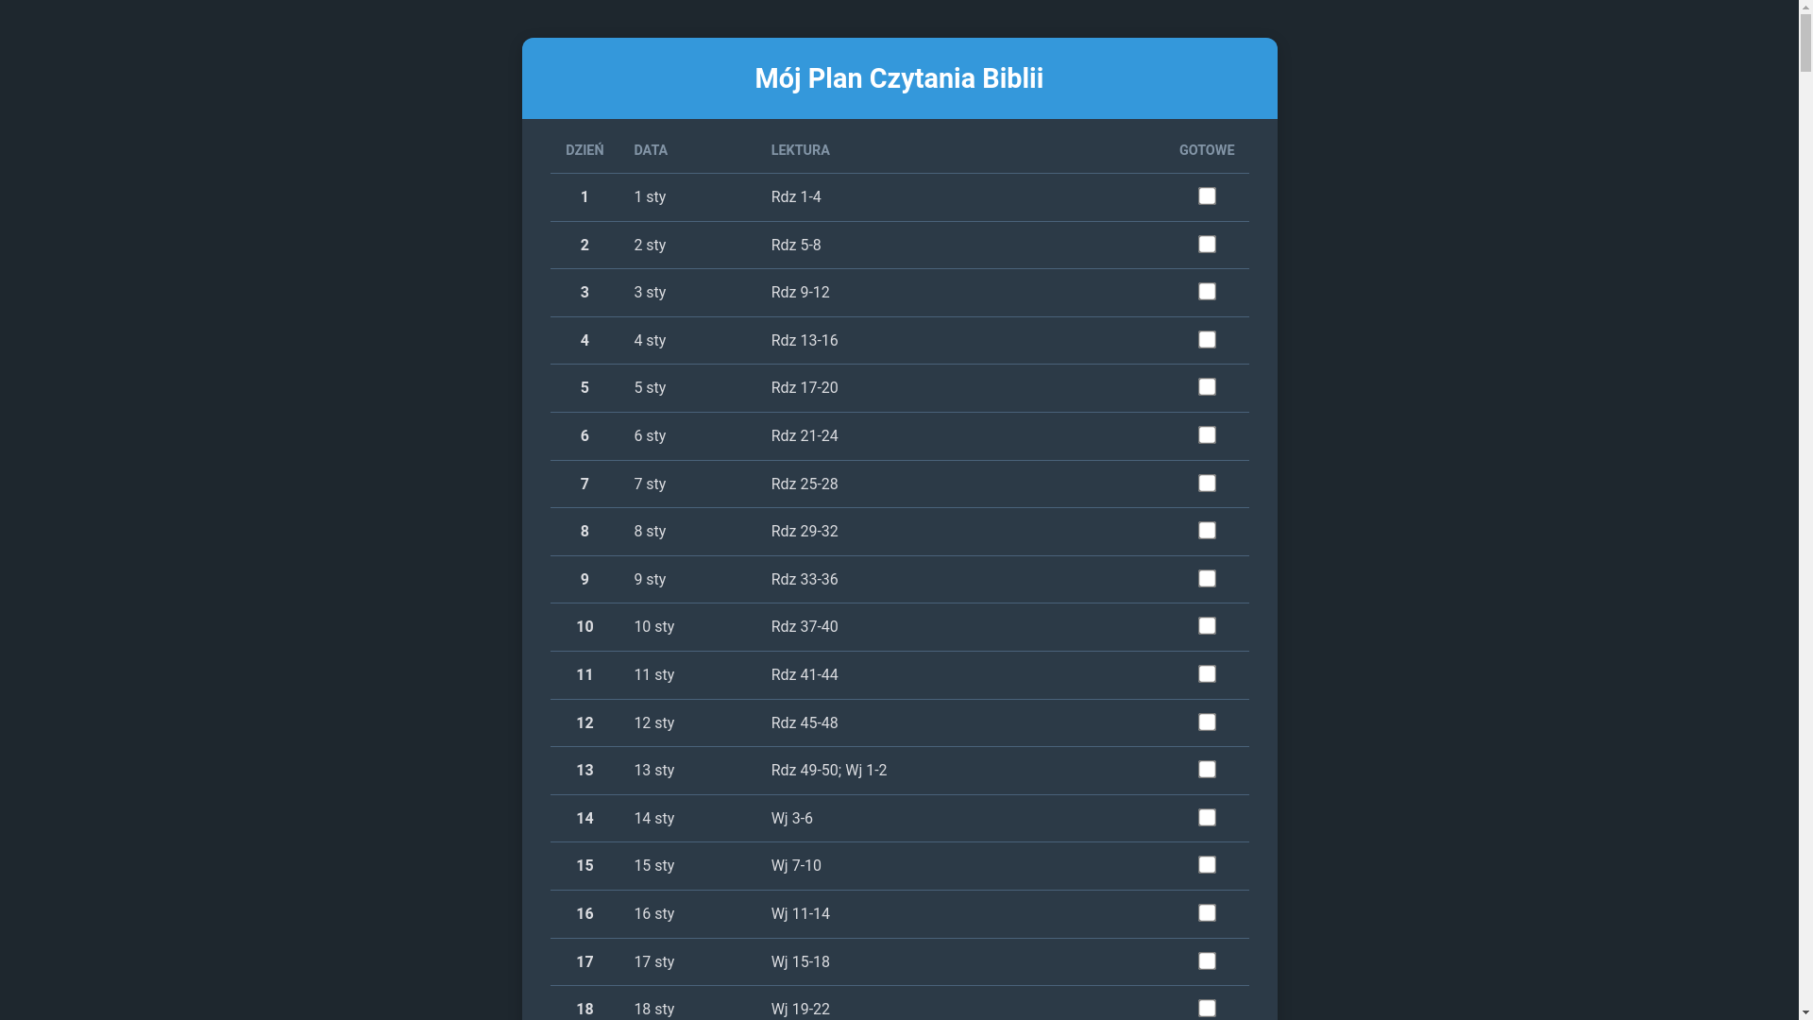1813x1020 pixels.
Task: Click the GOTOWE column header
Action: click(1206, 150)
